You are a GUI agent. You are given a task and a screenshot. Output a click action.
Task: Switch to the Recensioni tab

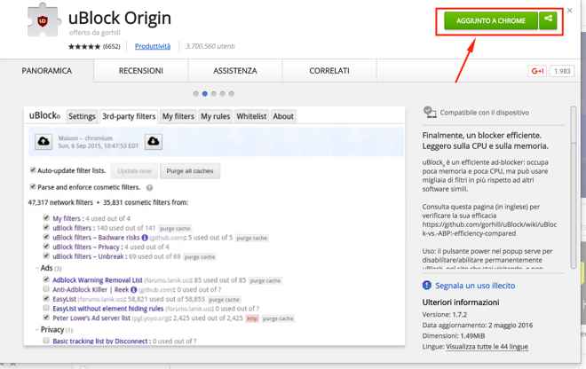pyautogui.click(x=141, y=71)
